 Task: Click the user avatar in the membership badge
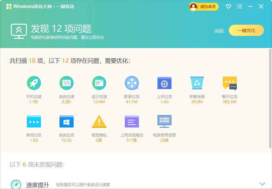tap(193, 6)
